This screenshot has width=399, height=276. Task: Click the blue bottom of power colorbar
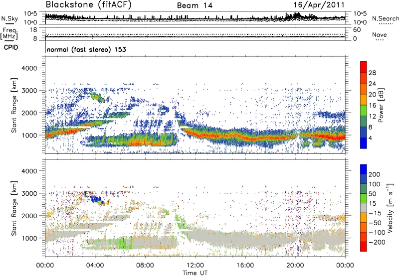(364, 143)
